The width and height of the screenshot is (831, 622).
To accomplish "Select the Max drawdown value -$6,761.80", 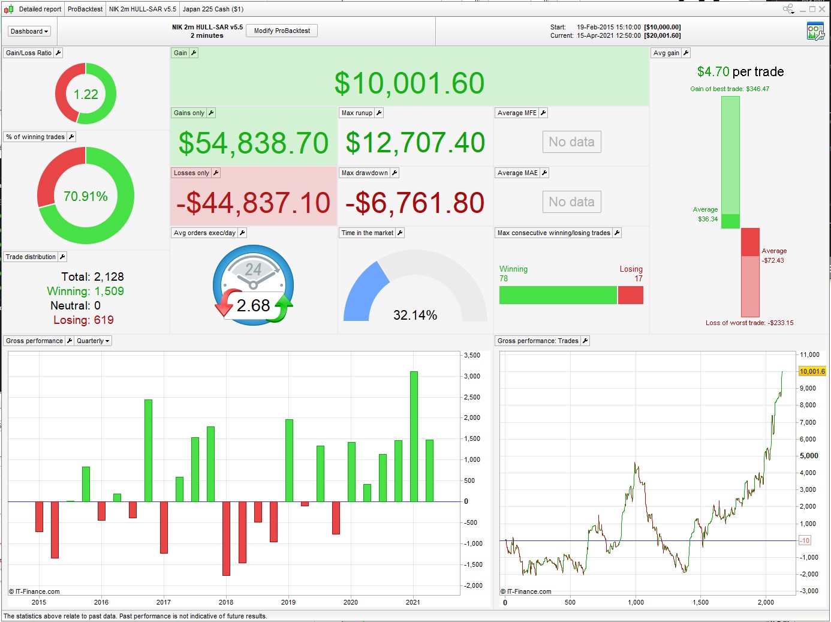I will (415, 203).
